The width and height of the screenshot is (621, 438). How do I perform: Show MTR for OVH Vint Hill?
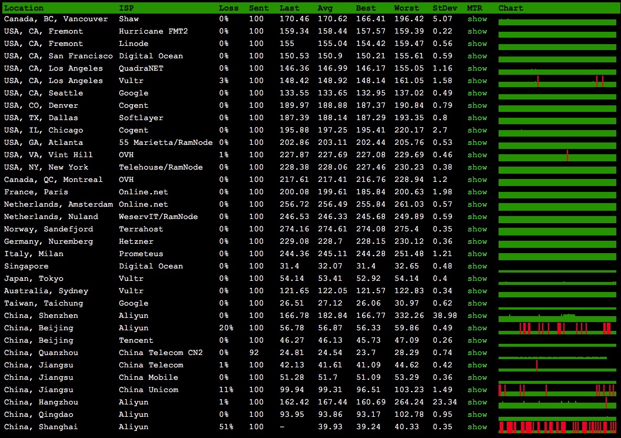point(477,155)
